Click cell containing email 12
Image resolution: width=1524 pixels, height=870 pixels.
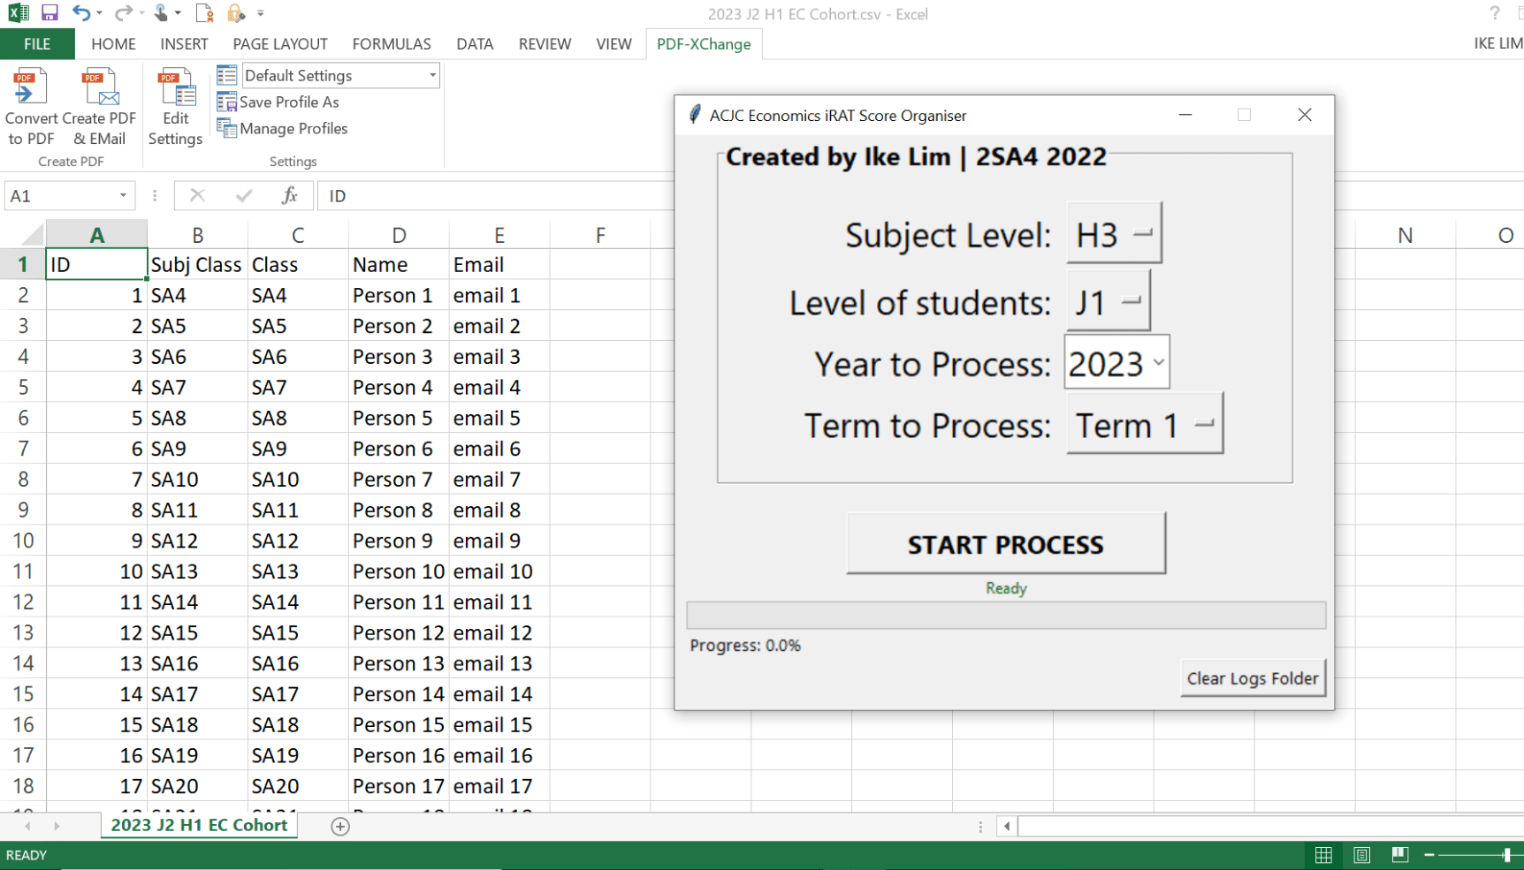pos(499,632)
